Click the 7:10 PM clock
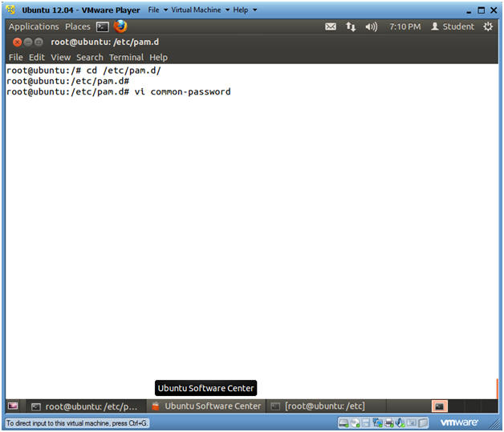This screenshot has height=432, width=504. click(405, 26)
